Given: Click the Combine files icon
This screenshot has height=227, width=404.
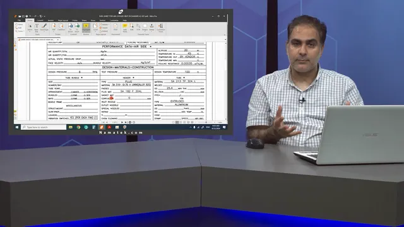Looking at the screenshot, I should tap(61, 27).
